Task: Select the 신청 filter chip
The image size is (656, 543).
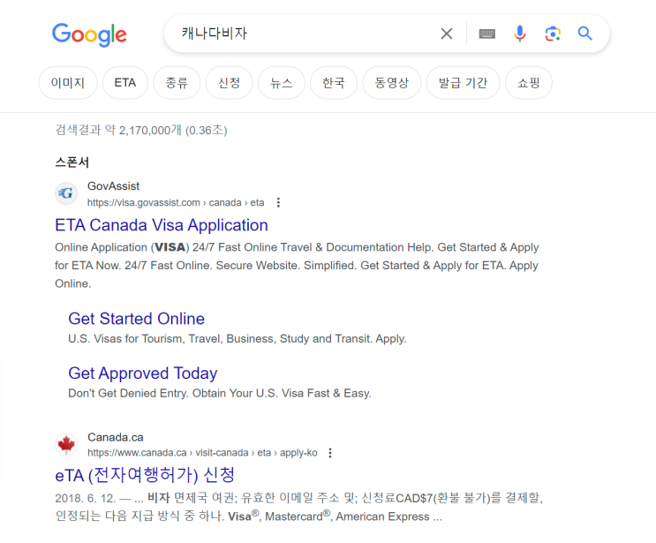Action: pos(229,83)
